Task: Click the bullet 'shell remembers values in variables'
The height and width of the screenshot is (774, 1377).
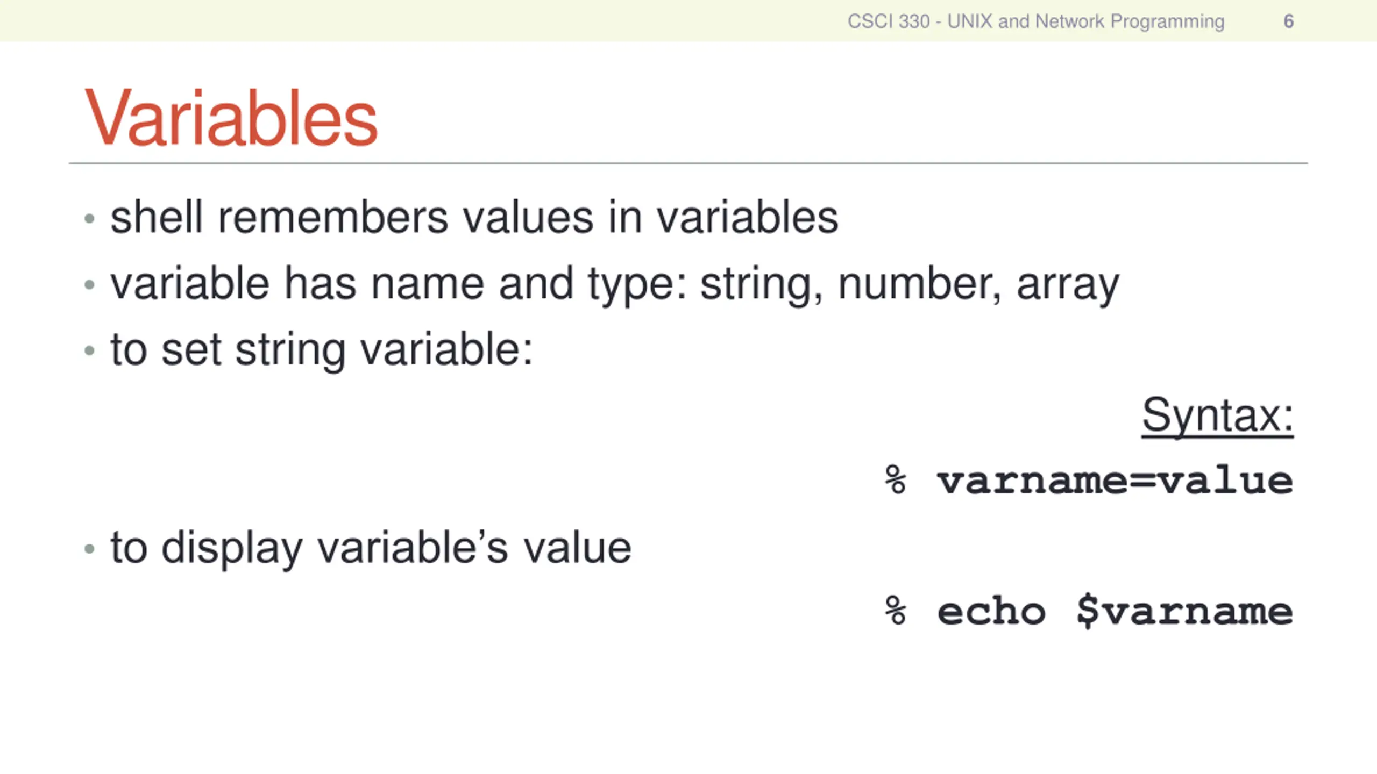Action: click(474, 217)
